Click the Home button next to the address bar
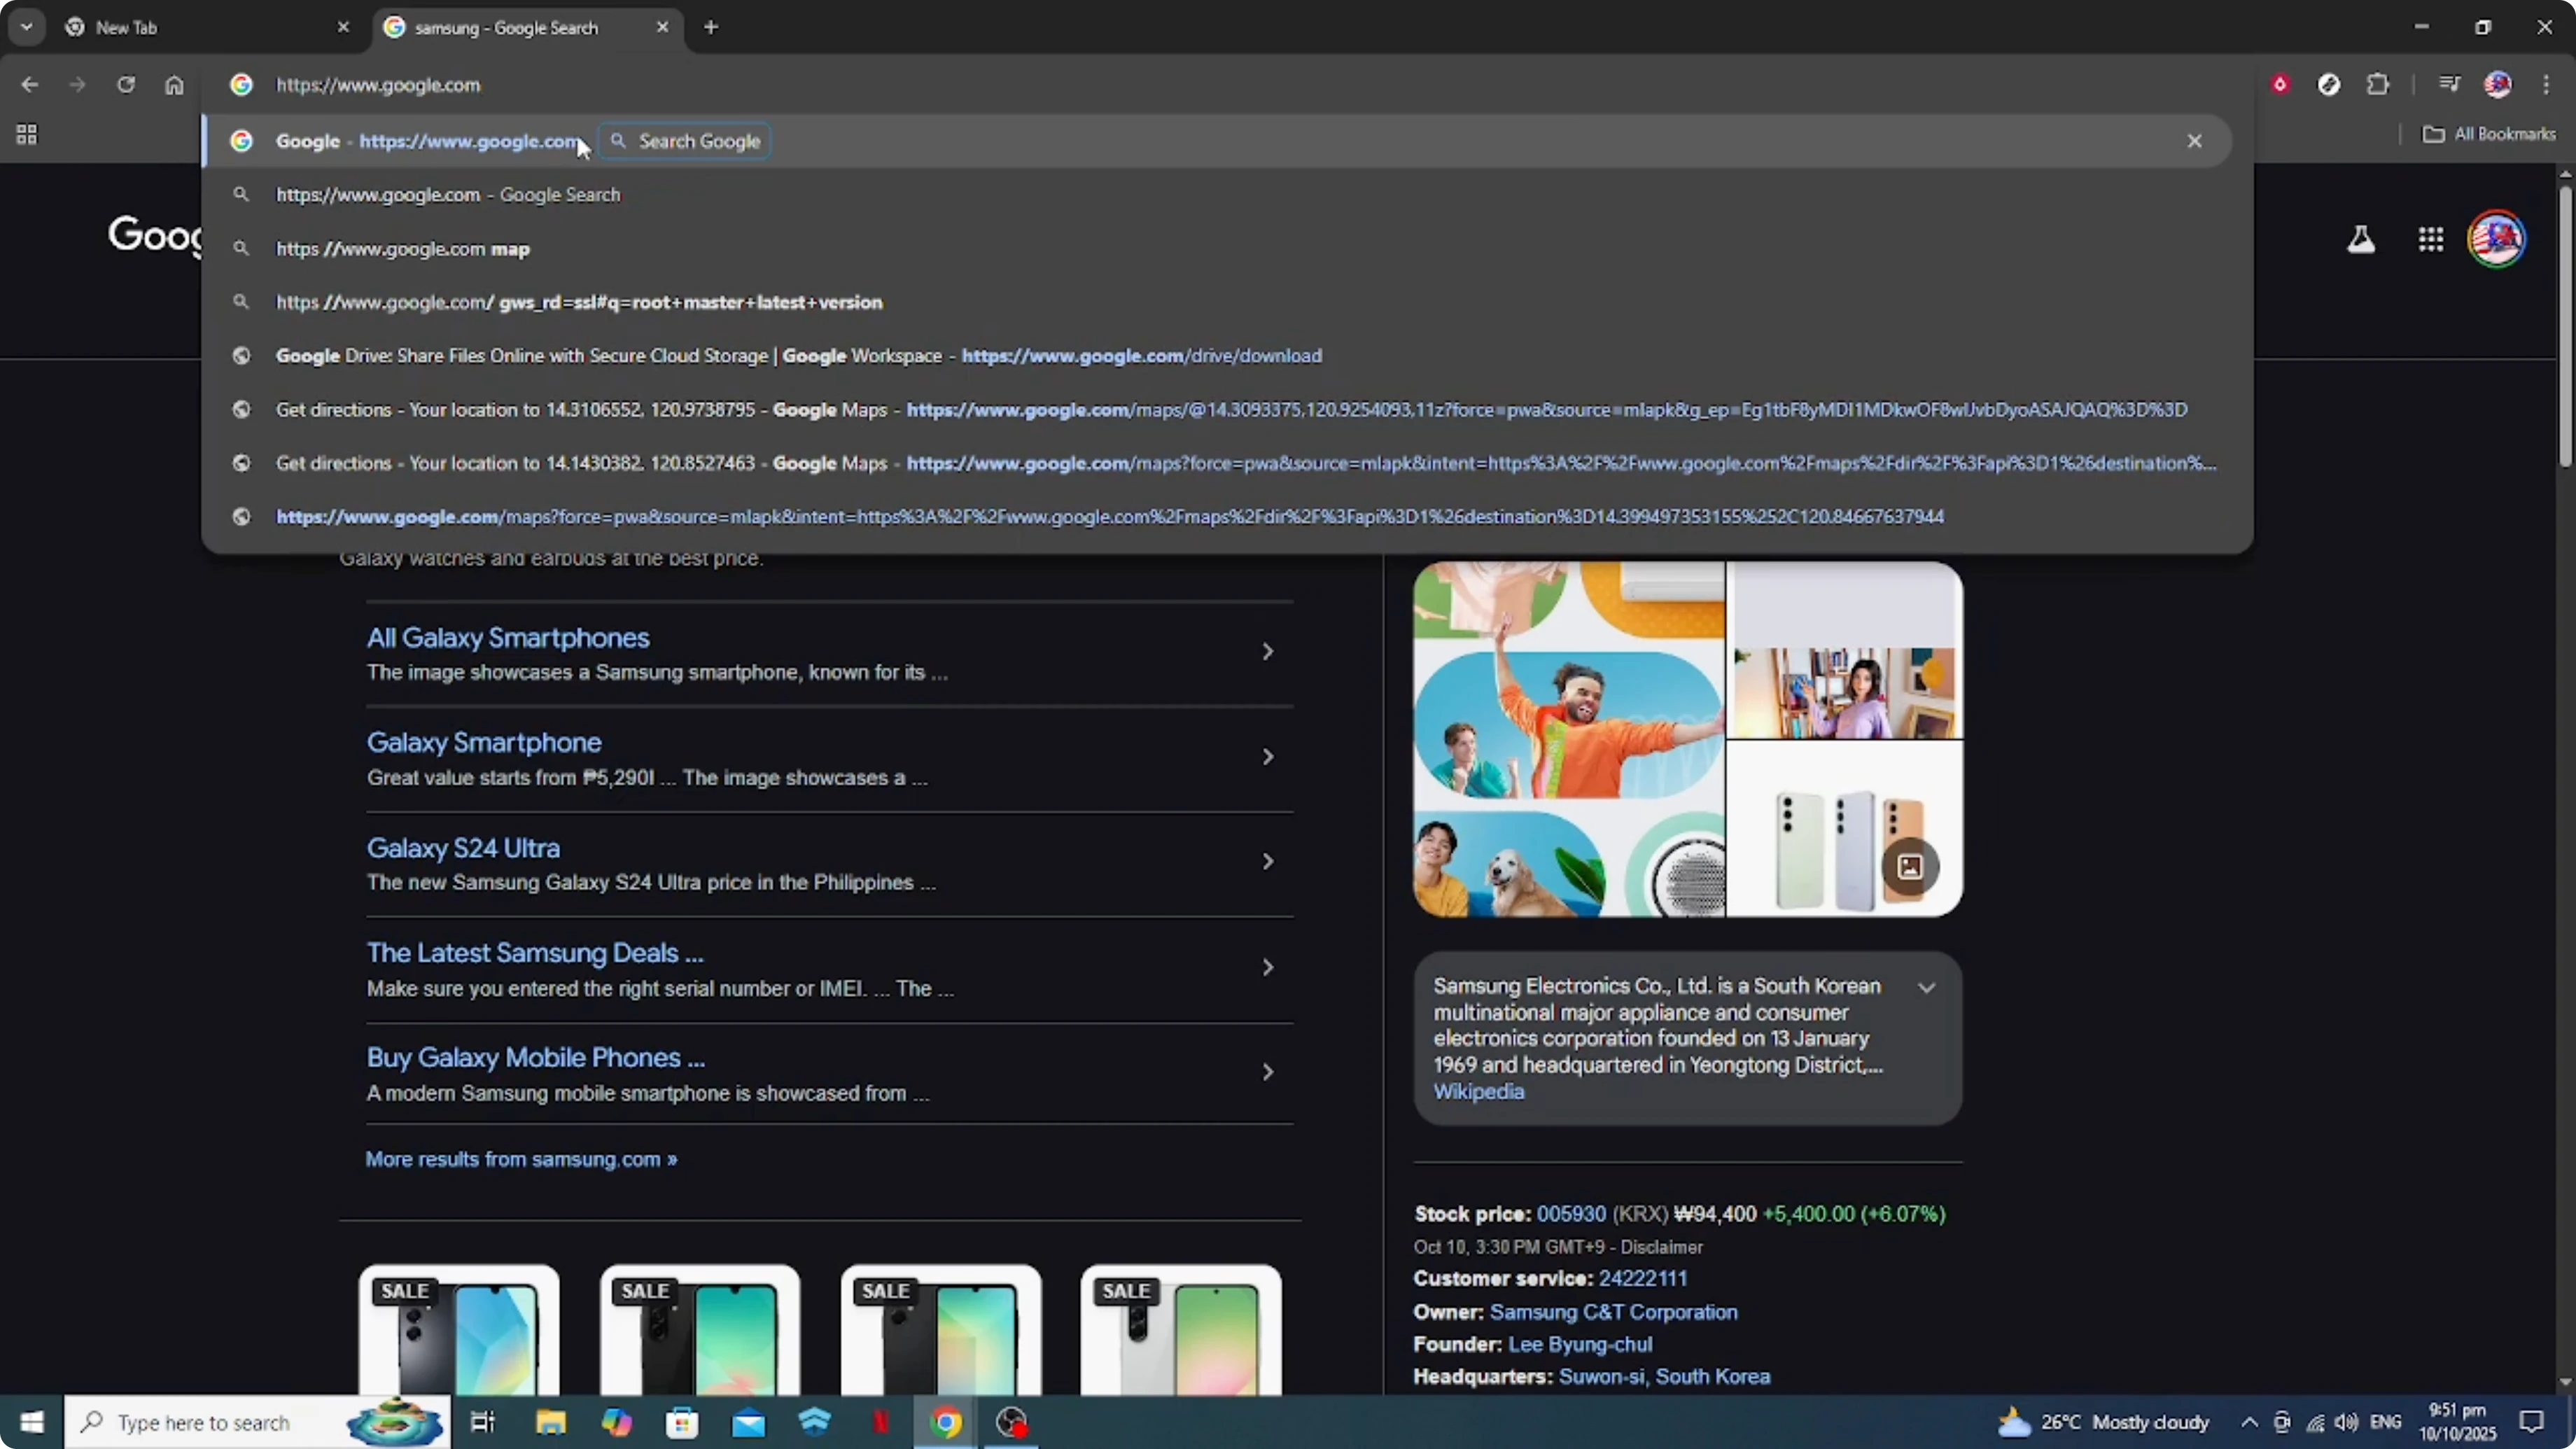Image resolution: width=2576 pixels, height=1449 pixels. click(175, 85)
